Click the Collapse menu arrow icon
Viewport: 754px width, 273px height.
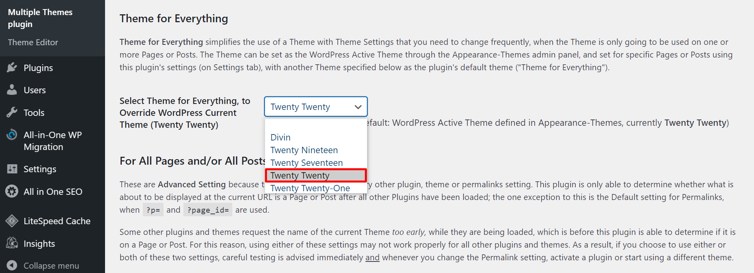pyautogui.click(x=12, y=265)
